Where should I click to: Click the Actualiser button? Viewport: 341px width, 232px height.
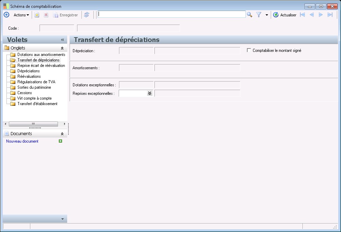(x=285, y=15)
